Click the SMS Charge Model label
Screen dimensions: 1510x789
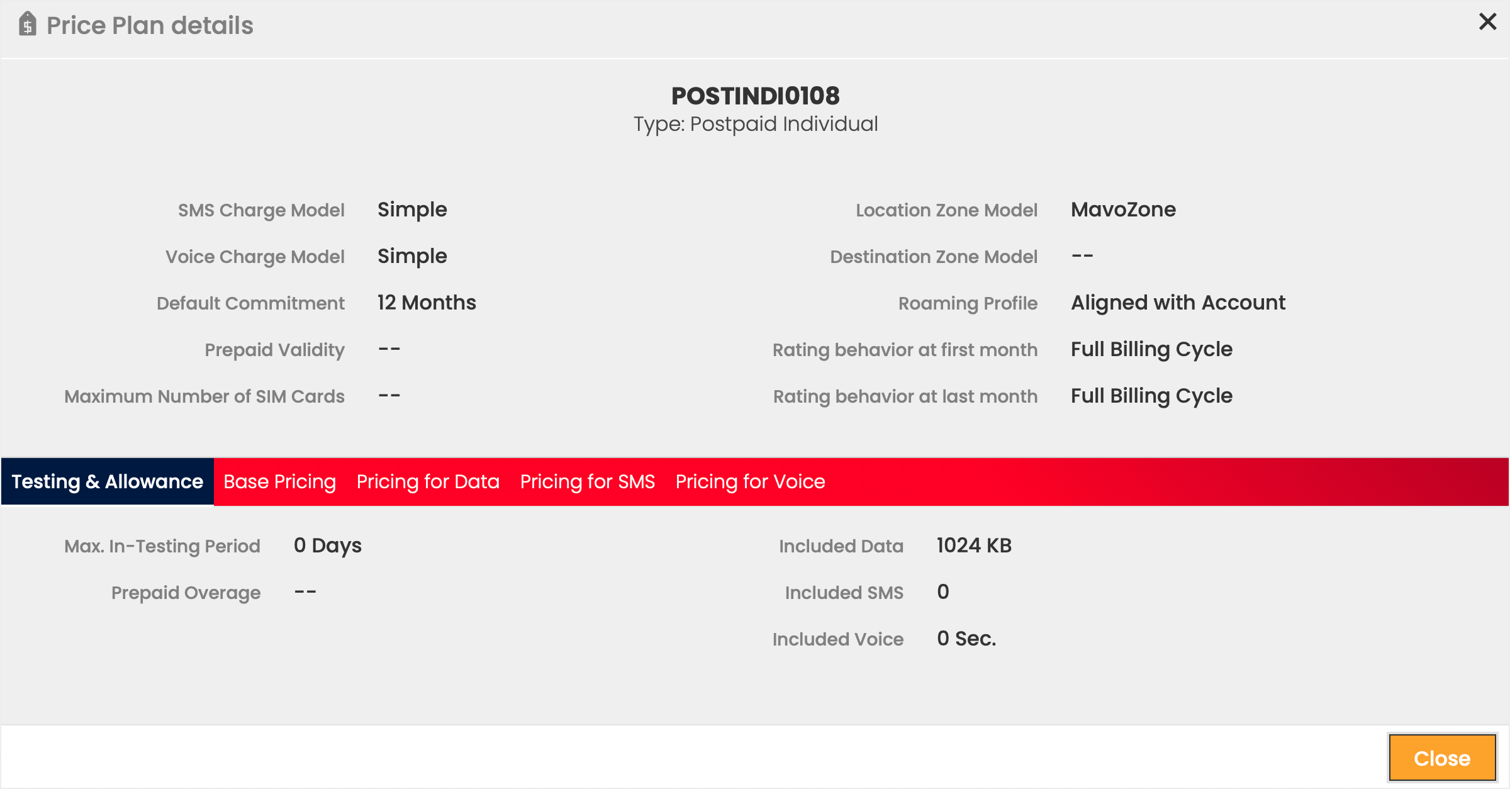pos(261,210)
